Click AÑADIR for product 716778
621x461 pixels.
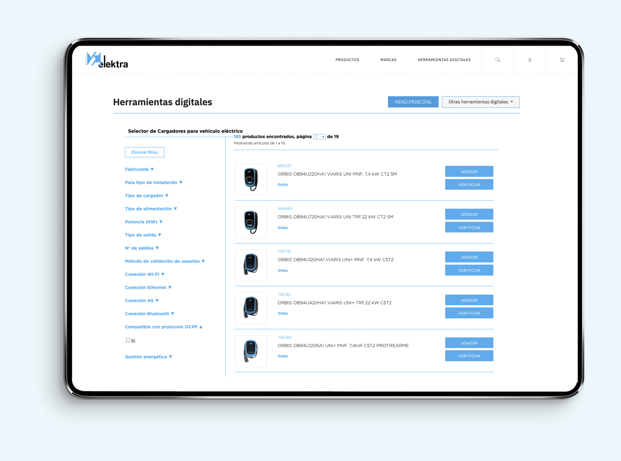[x=469, y=257]
